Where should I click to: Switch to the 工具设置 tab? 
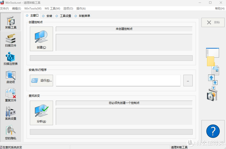tap(64, 16)
